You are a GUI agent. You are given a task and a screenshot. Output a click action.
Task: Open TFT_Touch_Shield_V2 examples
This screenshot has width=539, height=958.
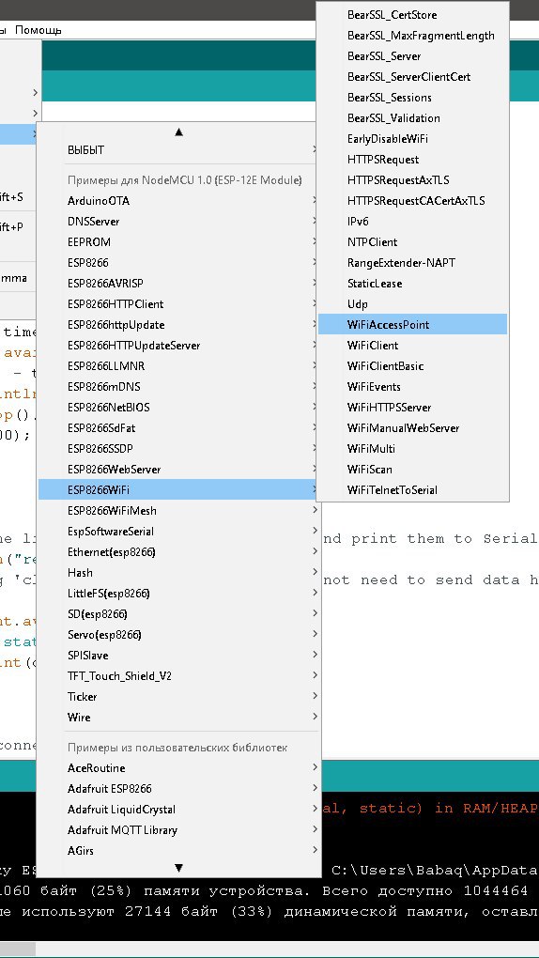point(178,675)
